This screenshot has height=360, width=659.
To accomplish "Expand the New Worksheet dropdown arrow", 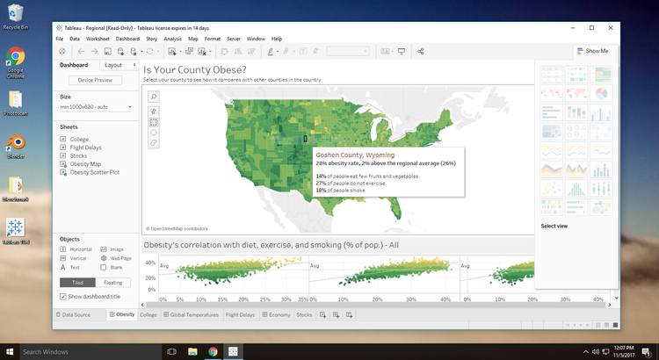I will [180, 52].
